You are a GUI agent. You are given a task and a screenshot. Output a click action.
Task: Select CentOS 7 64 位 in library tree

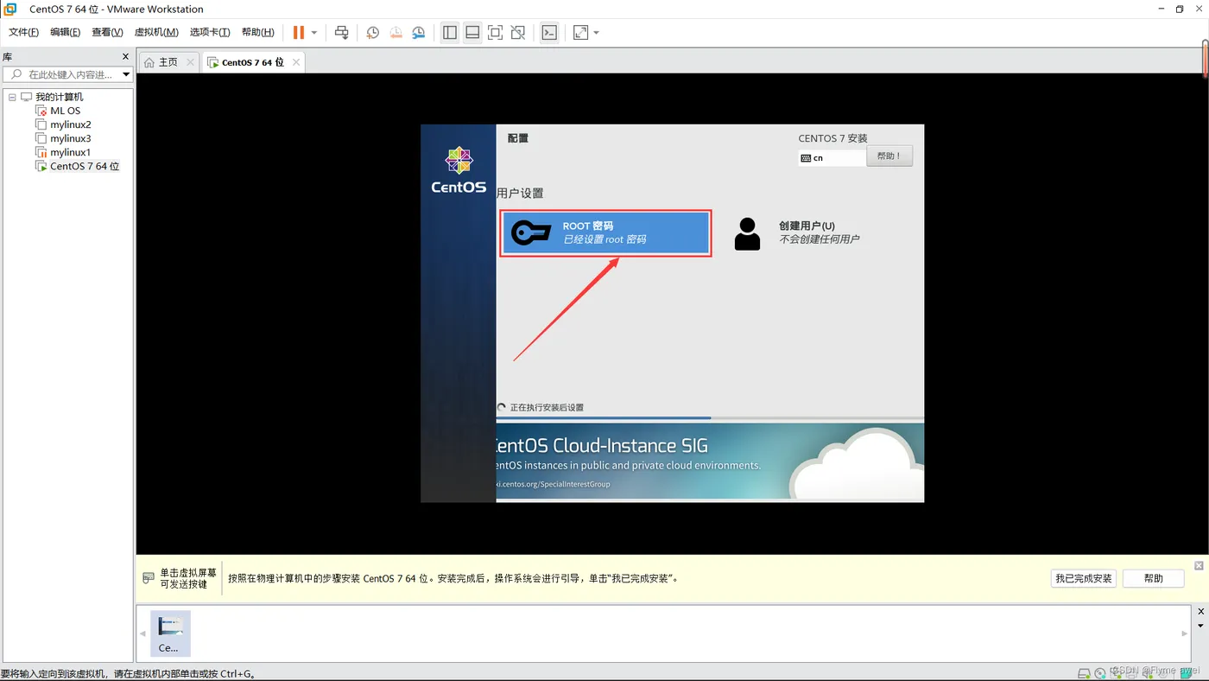coord(84,166)
